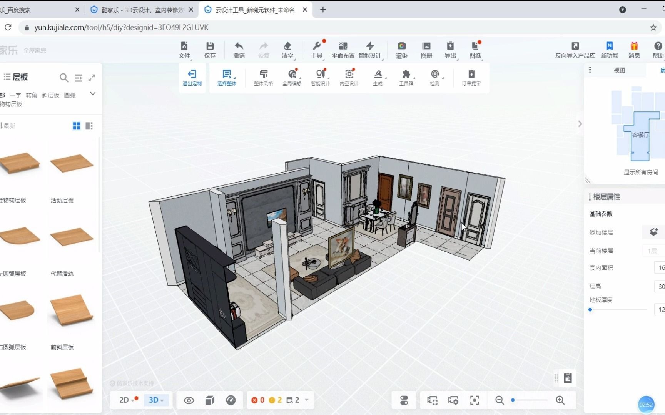
Task: View 新功能 new features
Action: (610, 50)
